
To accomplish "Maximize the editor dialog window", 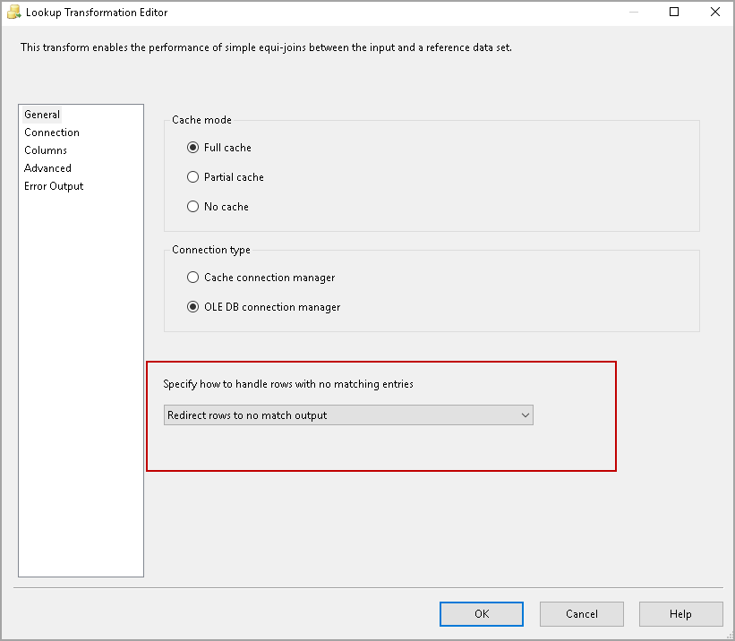I will click(674, 13).
